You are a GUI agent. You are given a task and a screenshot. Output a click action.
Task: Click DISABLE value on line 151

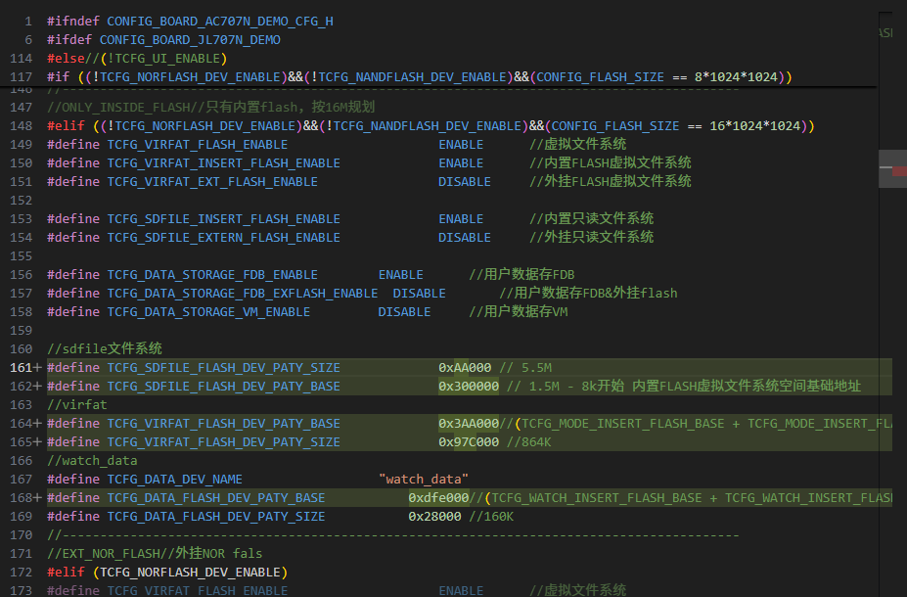click(465, 182)
